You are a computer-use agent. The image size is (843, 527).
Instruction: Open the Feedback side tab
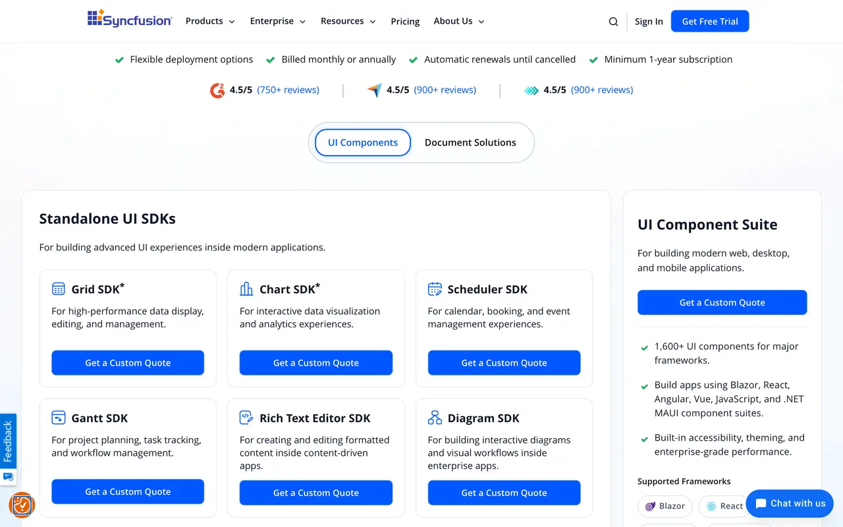(x=8, y=441)
